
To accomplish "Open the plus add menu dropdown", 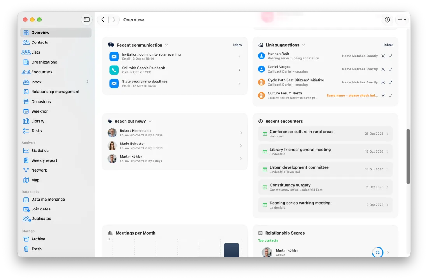I will (402, 19).
